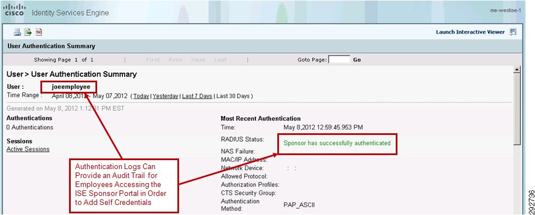
Task: Click the Generated on timestamp line
Action: pos(66,109)
